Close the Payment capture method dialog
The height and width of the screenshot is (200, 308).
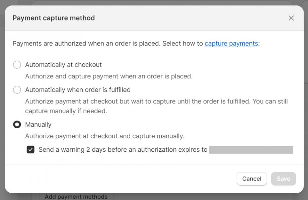291,18
